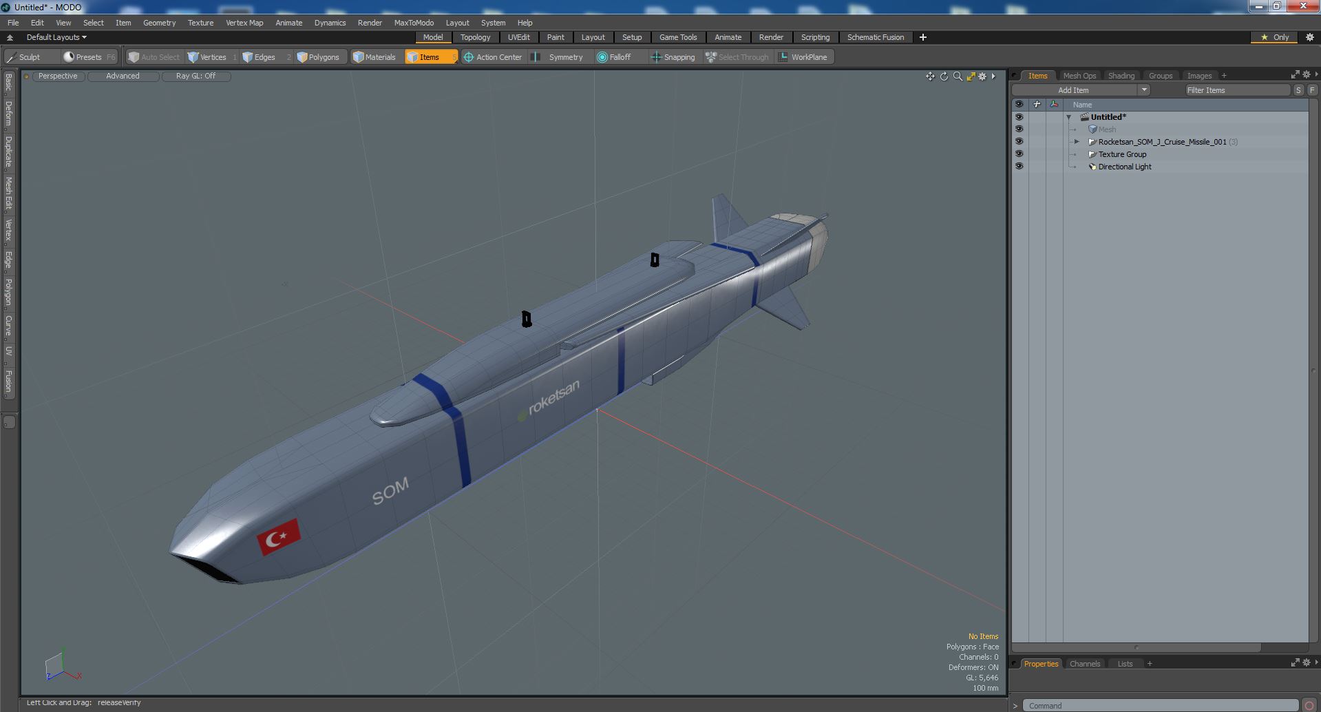The width and height of the screenshot is (1321, 712).
Task: Maximize the viewport with the expand icon
Action: [971, 76]
